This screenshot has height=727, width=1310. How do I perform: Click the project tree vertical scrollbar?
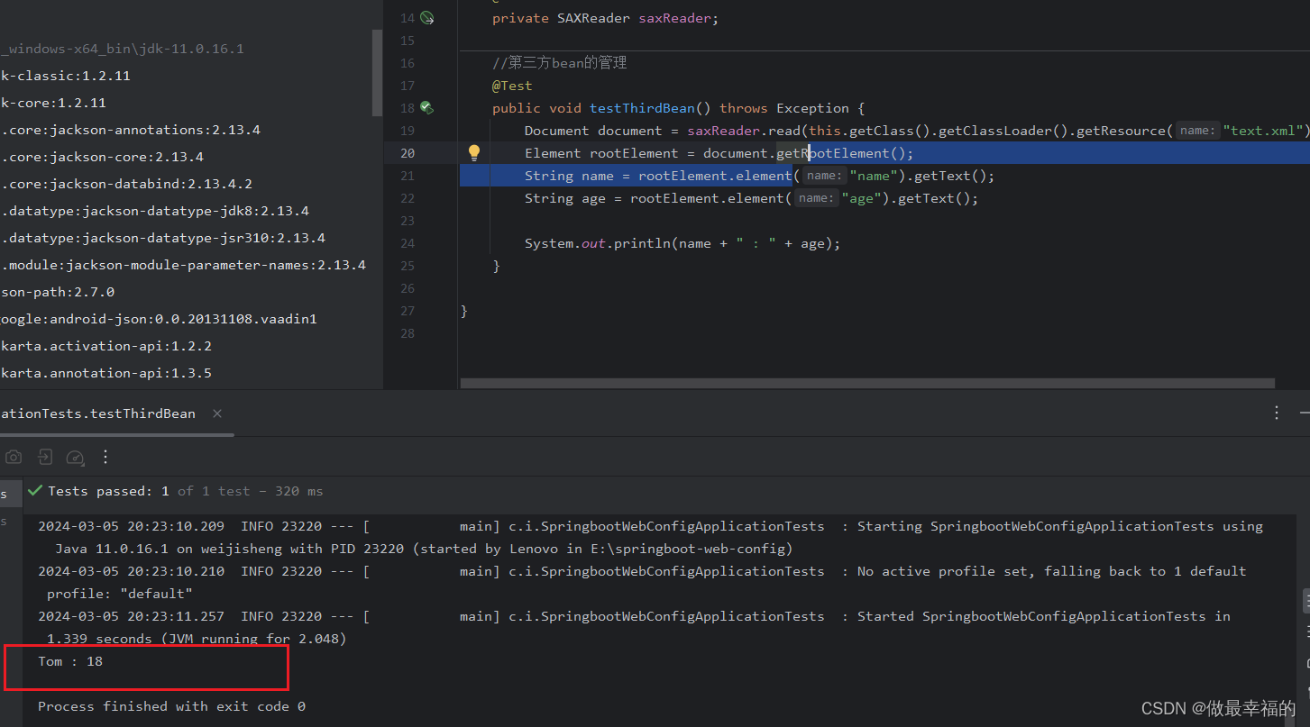coord(377,72)
